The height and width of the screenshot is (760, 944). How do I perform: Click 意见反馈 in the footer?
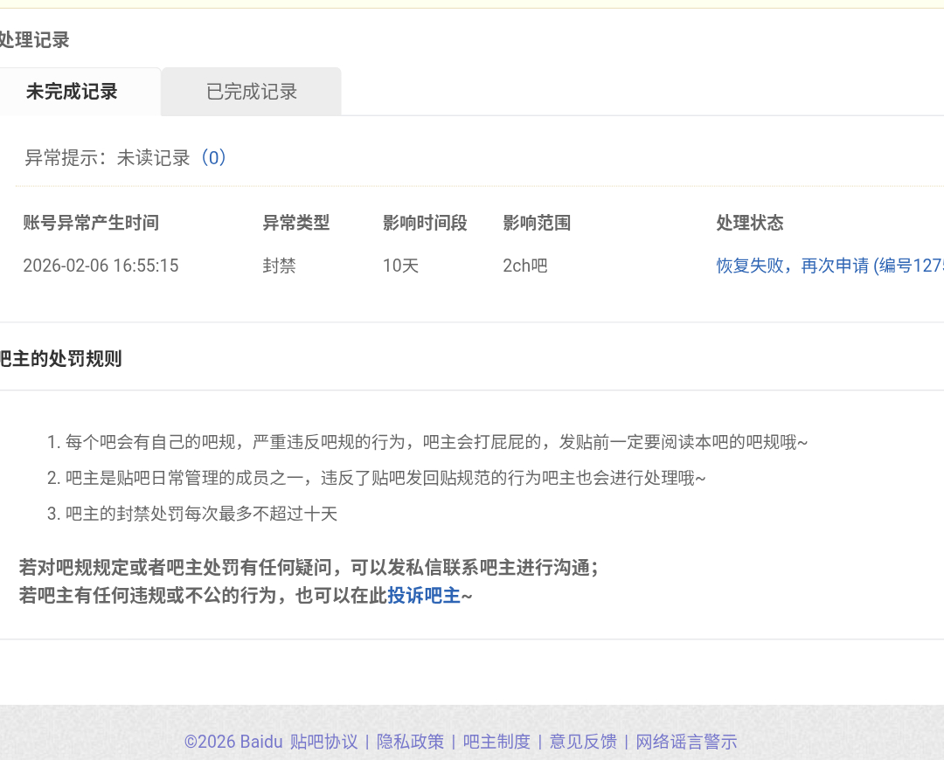coord(583,742)
